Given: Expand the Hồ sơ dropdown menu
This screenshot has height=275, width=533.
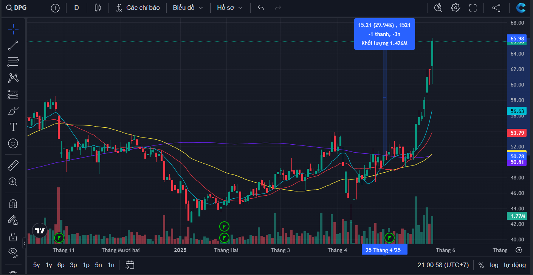Looking at the screenshot, I should click(229, 8).
